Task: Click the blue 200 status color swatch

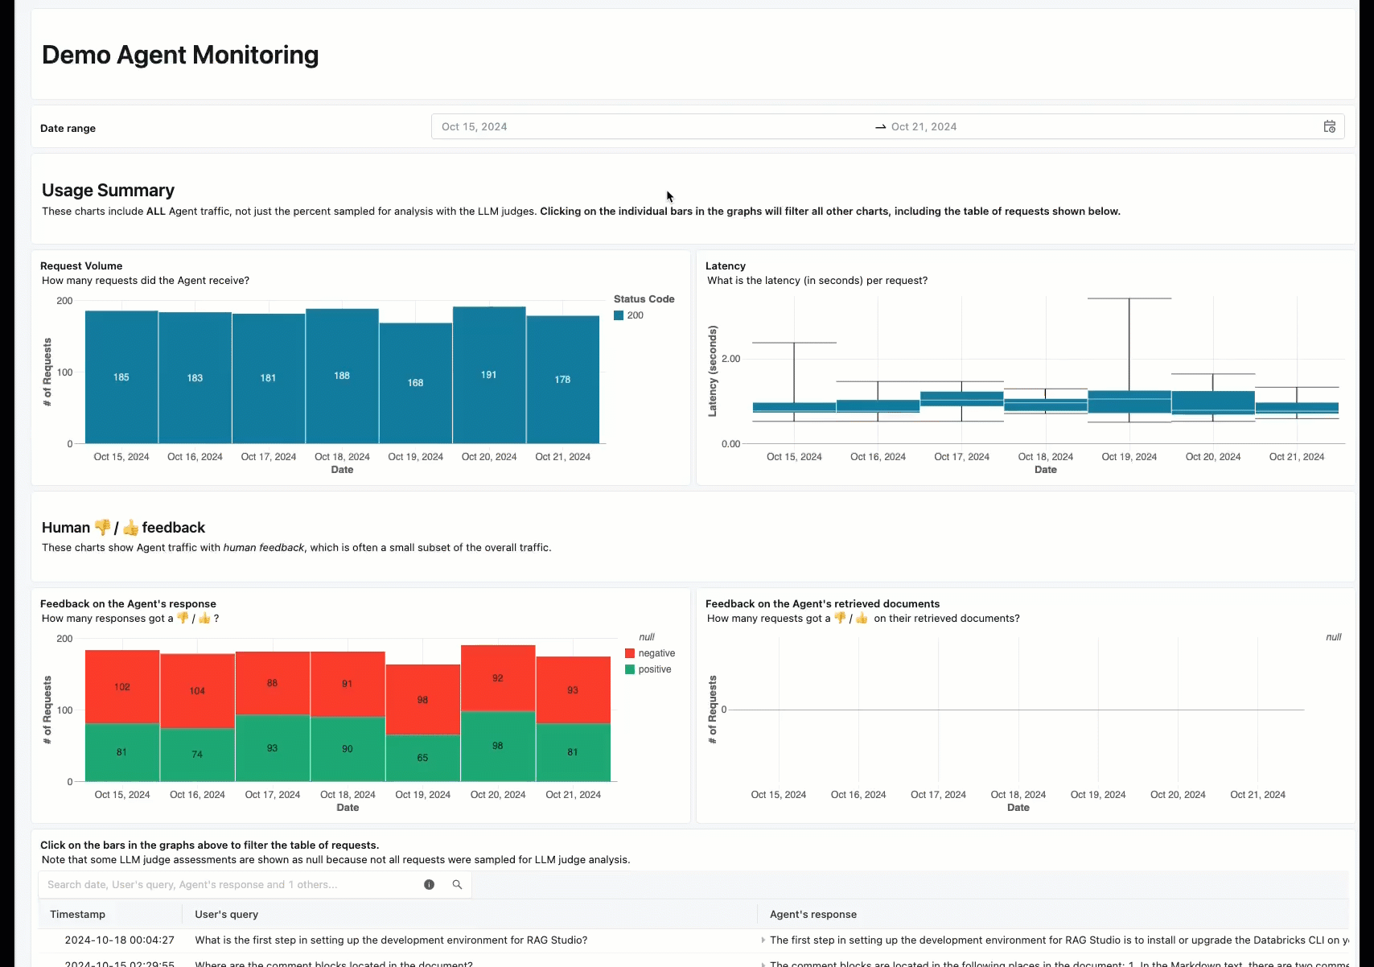Action: pos(619,315)
